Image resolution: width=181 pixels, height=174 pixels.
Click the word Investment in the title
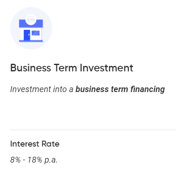pos(106,68)
